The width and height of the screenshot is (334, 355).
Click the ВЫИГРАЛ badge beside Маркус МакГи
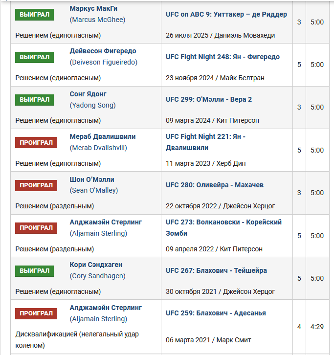(34, 15)
